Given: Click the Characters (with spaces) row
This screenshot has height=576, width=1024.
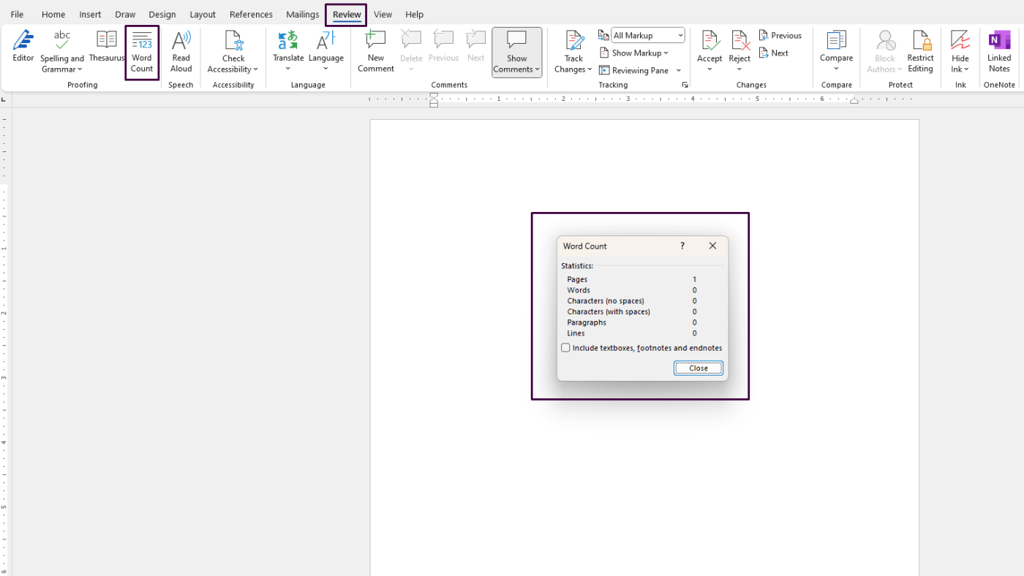Looking at the screenshot, I should (x=632, y=311).
